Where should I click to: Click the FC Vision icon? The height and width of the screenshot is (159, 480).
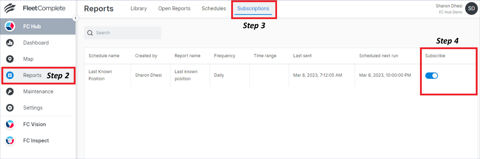pos(10,124)
